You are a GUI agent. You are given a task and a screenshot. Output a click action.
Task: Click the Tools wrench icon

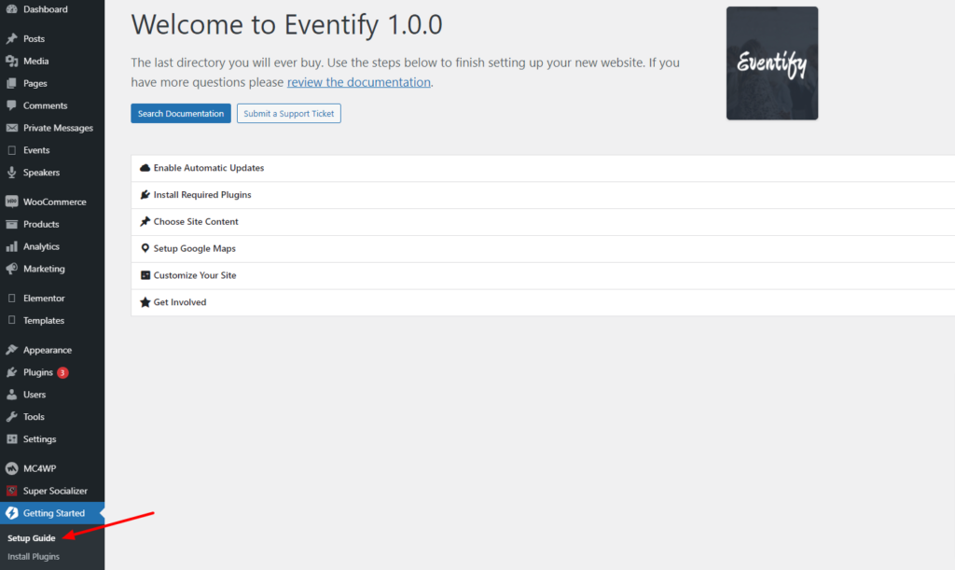(x=11, y=417)
